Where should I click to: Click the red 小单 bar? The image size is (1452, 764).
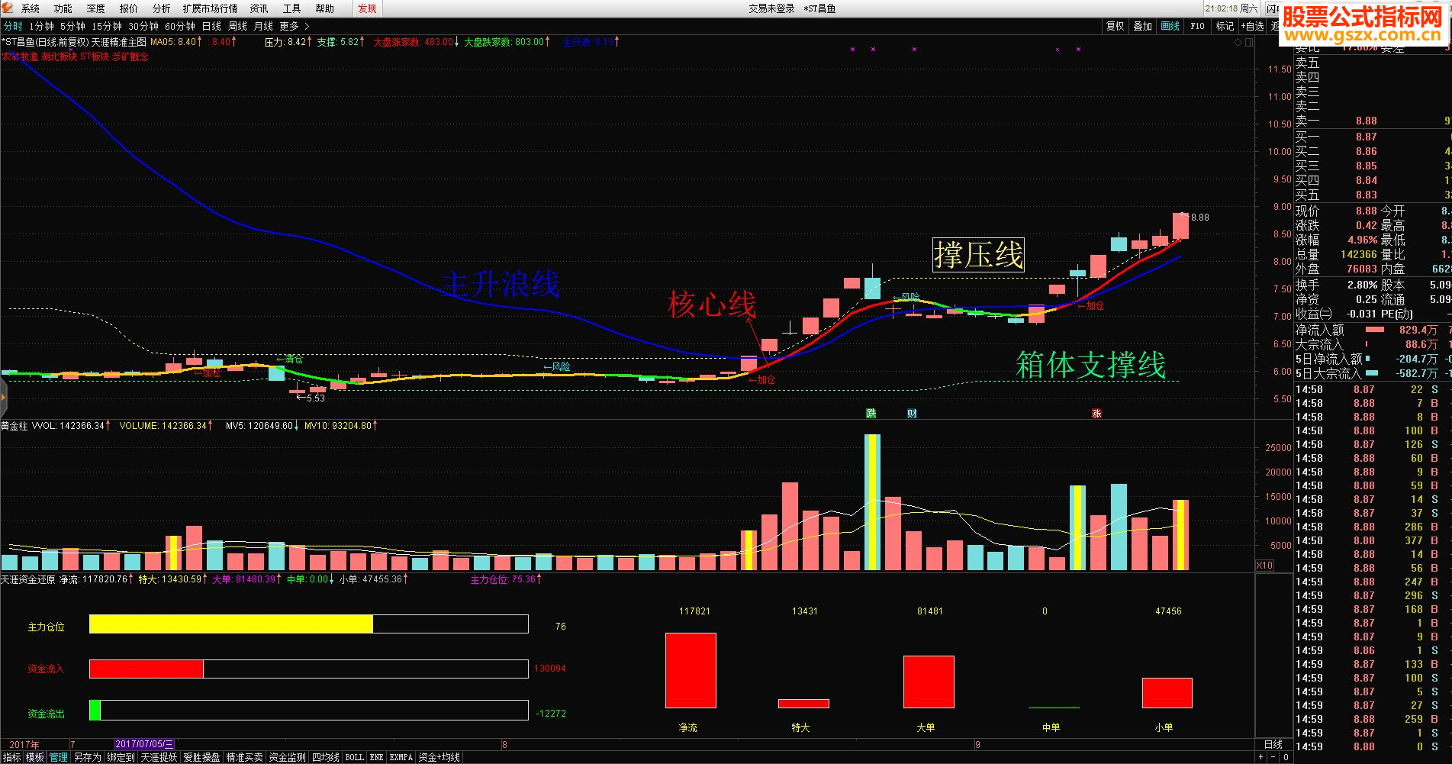click(1167, 693)
